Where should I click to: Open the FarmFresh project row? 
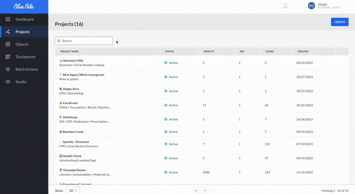(70, 103)
